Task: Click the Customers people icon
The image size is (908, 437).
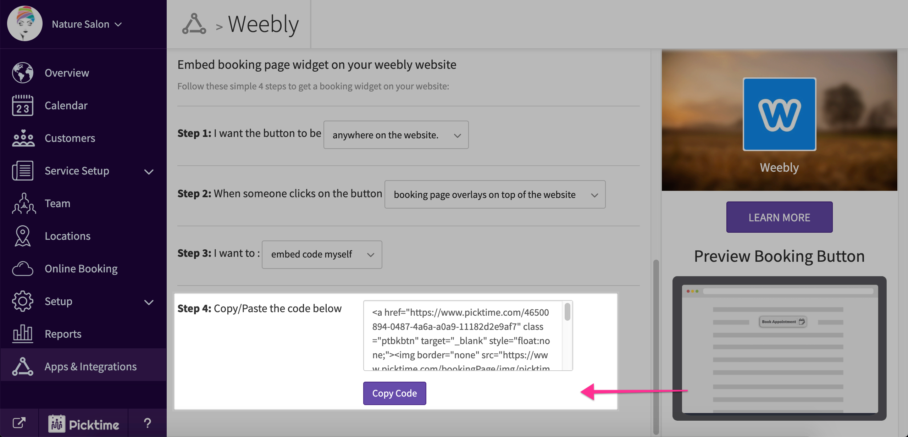Action: point(23,138)
